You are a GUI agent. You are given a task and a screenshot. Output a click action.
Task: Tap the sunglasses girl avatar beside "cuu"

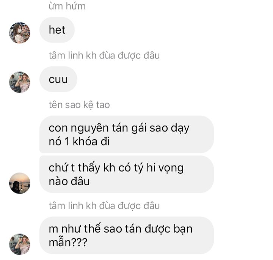tap(20, 82)
